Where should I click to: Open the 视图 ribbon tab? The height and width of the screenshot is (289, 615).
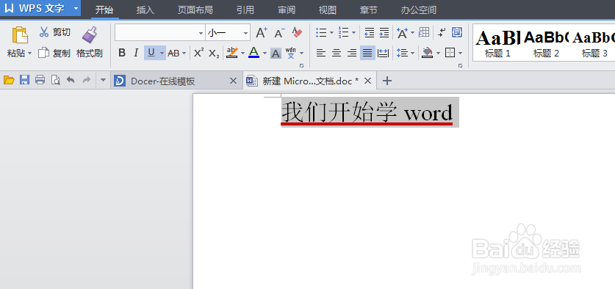pos(328,10)
